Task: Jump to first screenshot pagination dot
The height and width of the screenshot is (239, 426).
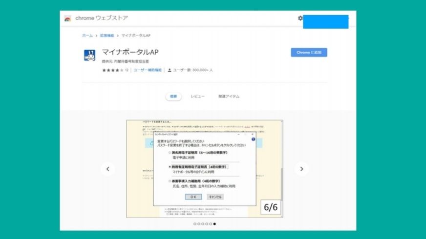Action: tap(195, 224)
